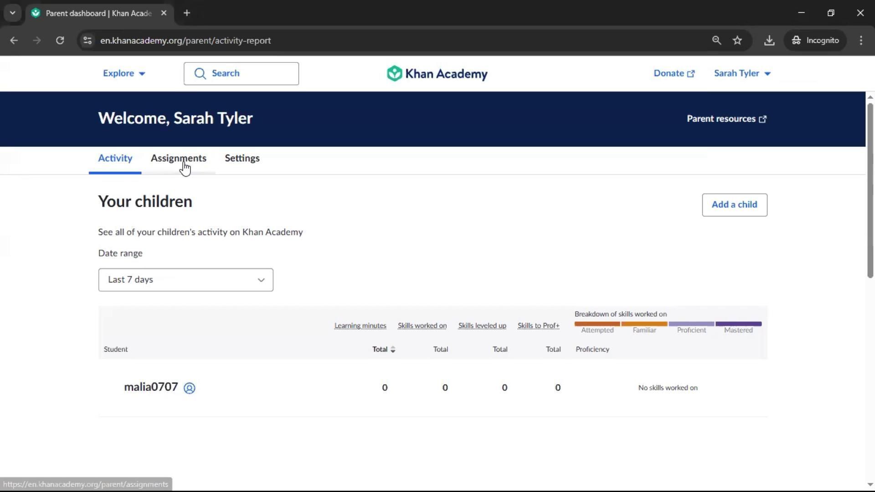
Task: Click the browser downloads icon
Action: coord(769,41)
